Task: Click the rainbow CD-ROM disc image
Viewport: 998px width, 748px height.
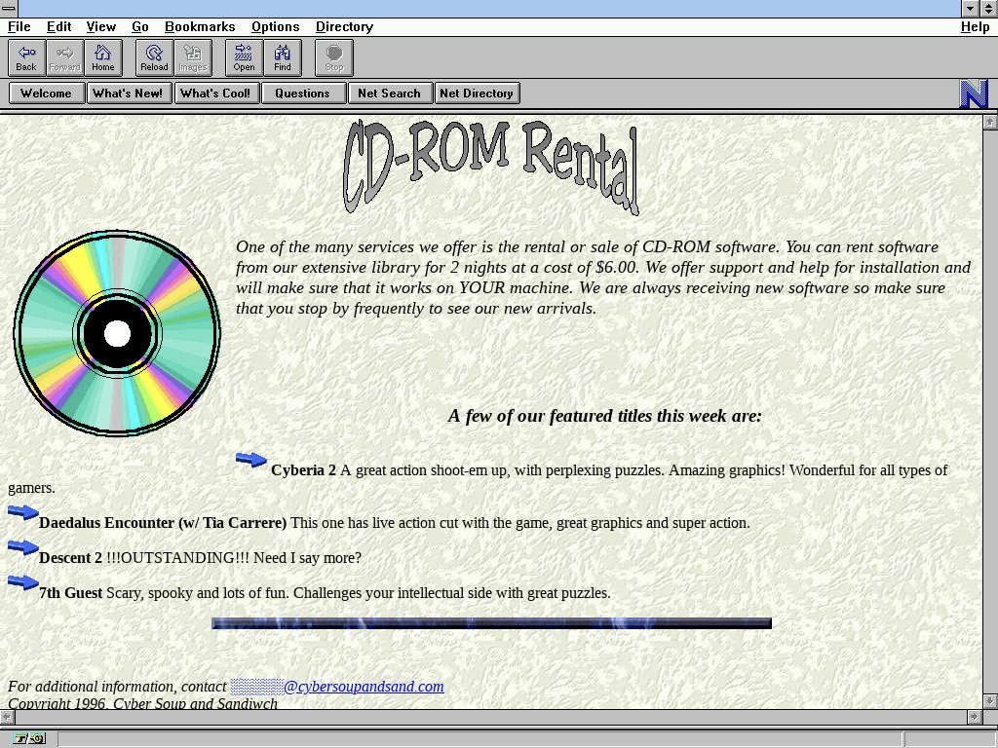Action: click(x=117, y=333)
